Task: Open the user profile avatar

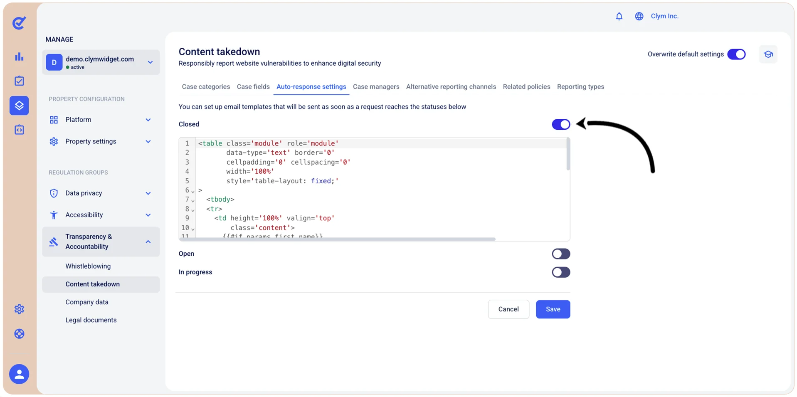Action: 19,374
